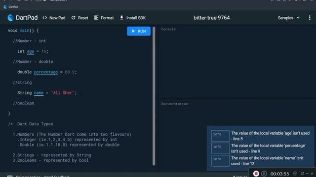Click the '.Double (ie.1.1,10.8) represented by double' line
Viewport: 316px width, 177px height.
tap(68, 145)
